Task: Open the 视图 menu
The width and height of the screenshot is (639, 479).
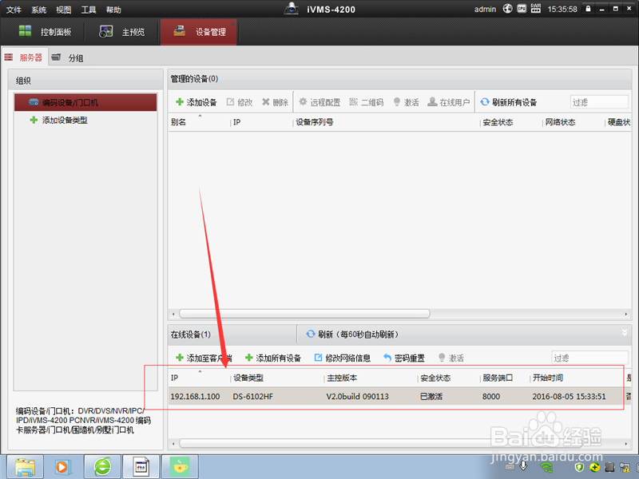Action: [x=64, y=10]
